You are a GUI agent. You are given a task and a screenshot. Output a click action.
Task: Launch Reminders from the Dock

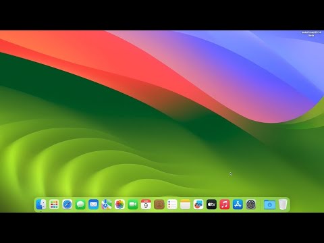point(172,205)
